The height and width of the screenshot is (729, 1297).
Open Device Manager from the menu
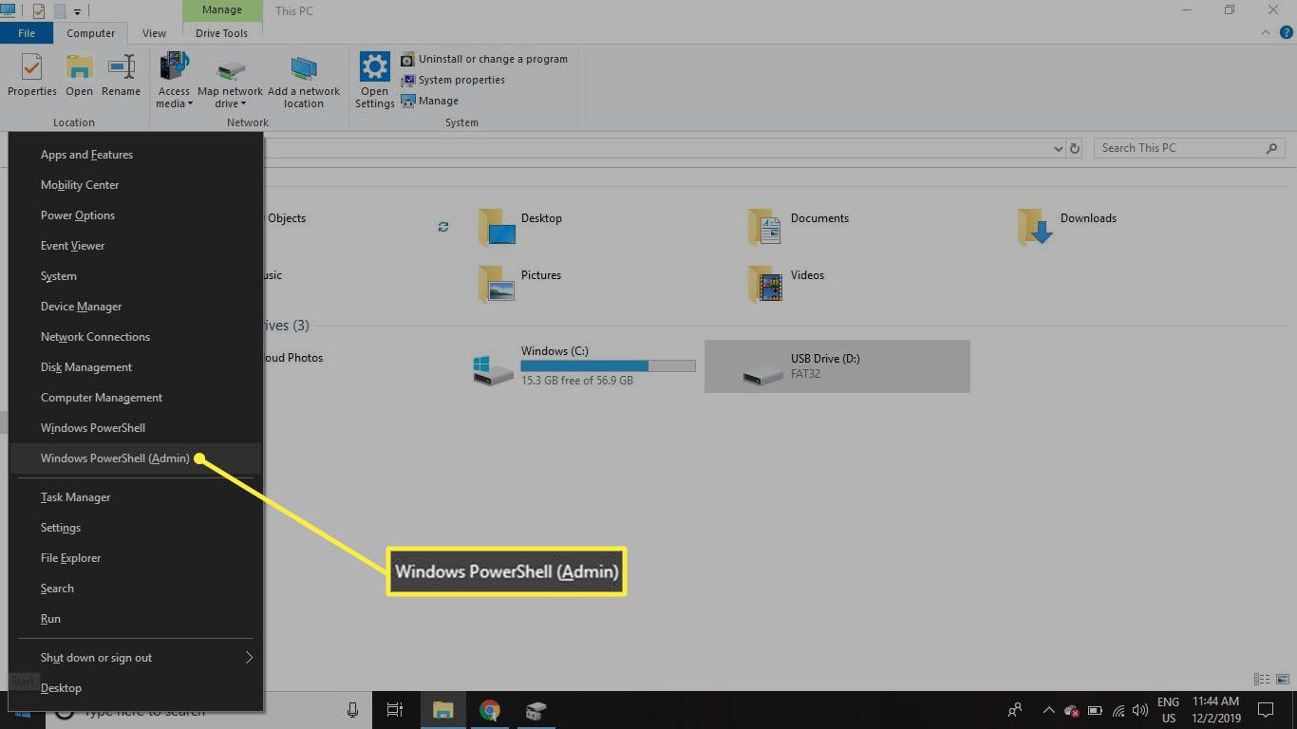point(135,307)
